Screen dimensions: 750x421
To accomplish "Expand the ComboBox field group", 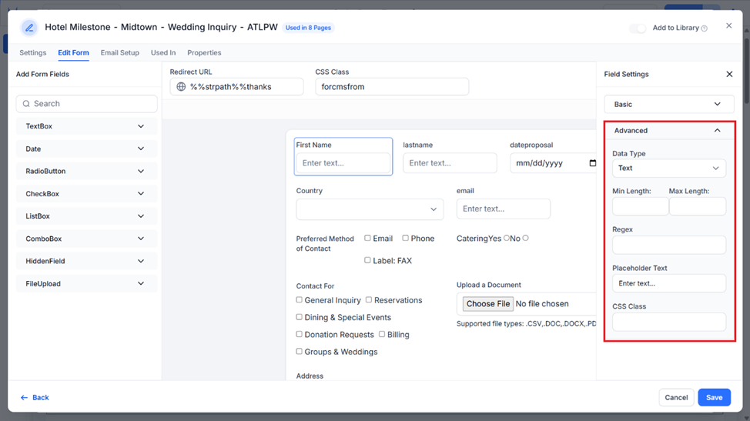I will (86, 239).
